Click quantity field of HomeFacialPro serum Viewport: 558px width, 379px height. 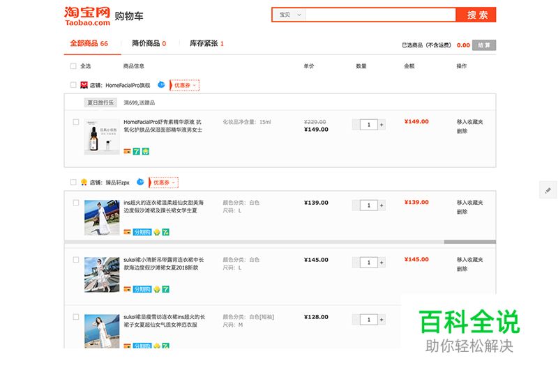(369, 125)
